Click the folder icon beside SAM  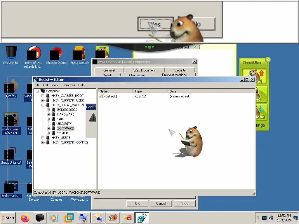click(x=54, y=119)
